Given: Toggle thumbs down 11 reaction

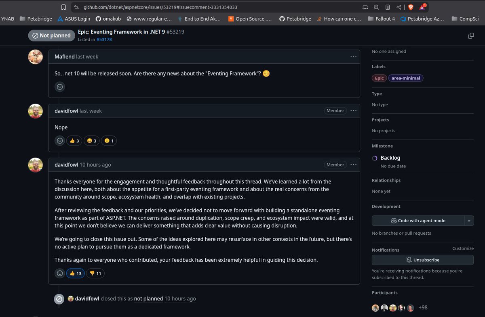Looking at the screenshot, I should (x=95, y=273).
